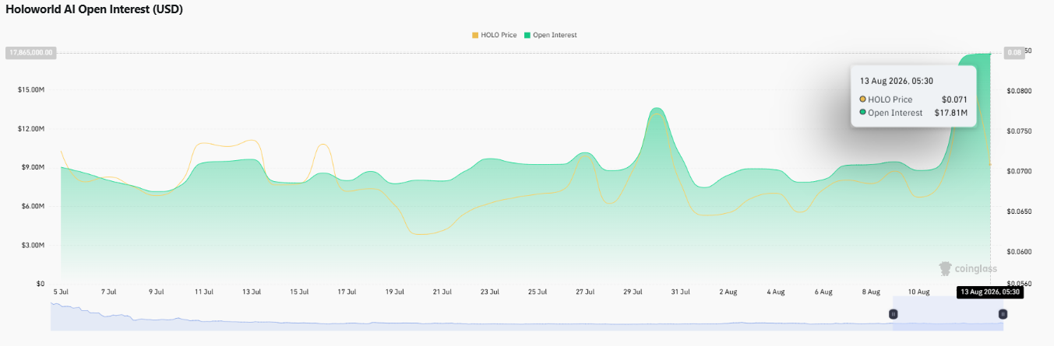Click the $3.00M left axis label
Screen dimensions: 1054x346
[x=32, y=245]
